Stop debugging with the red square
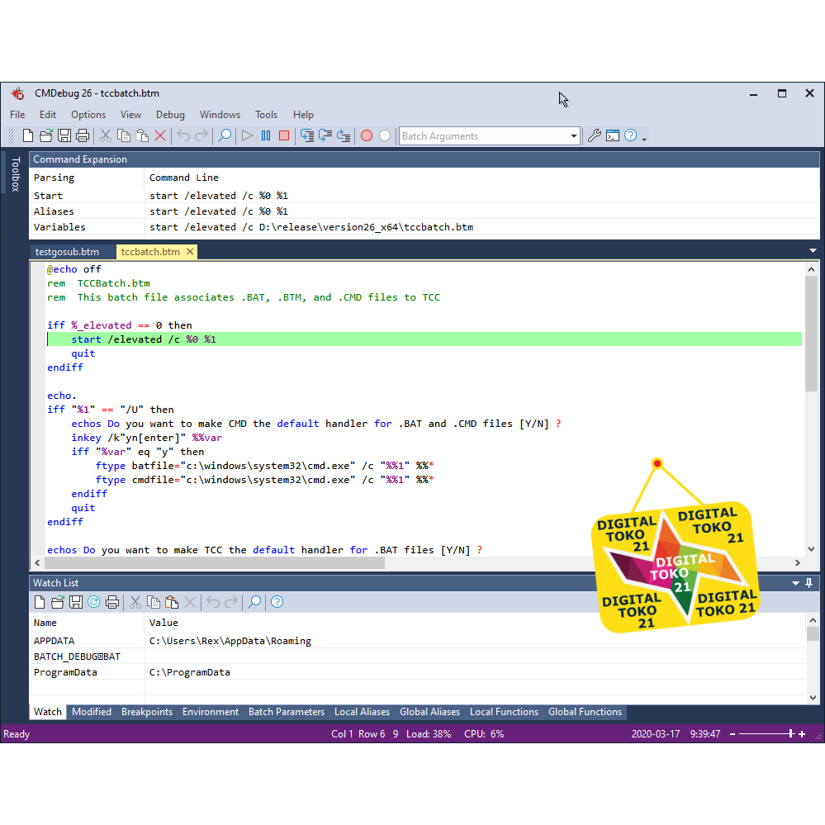The image size is (825, 825). [284, 135]
